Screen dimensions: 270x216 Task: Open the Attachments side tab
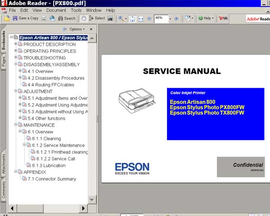click(x=4, y=164)
